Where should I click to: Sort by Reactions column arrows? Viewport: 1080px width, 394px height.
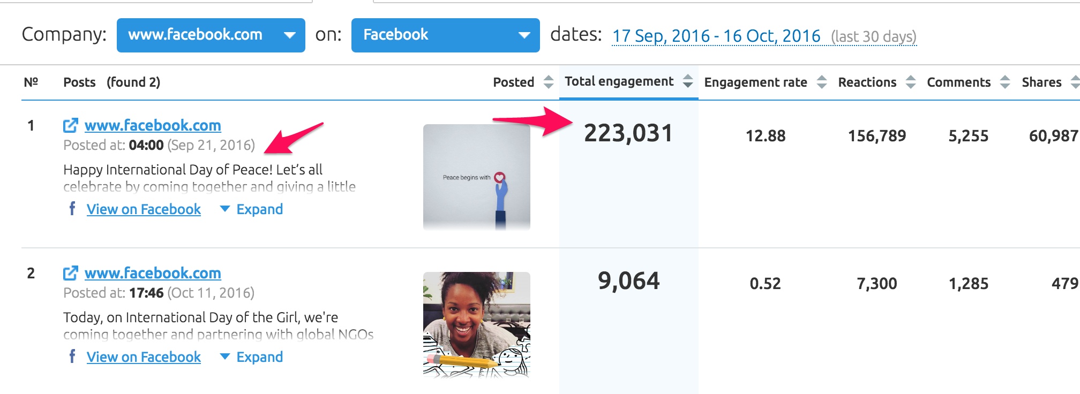911,82
